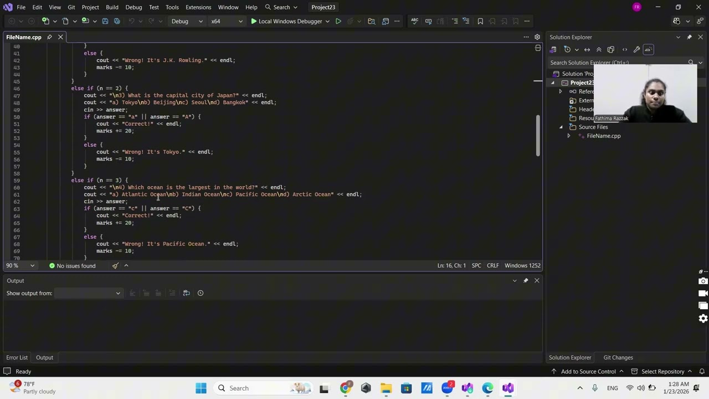The image size is (709, 399).
Task: Close the Output panel
Action: tap(537, 280)
